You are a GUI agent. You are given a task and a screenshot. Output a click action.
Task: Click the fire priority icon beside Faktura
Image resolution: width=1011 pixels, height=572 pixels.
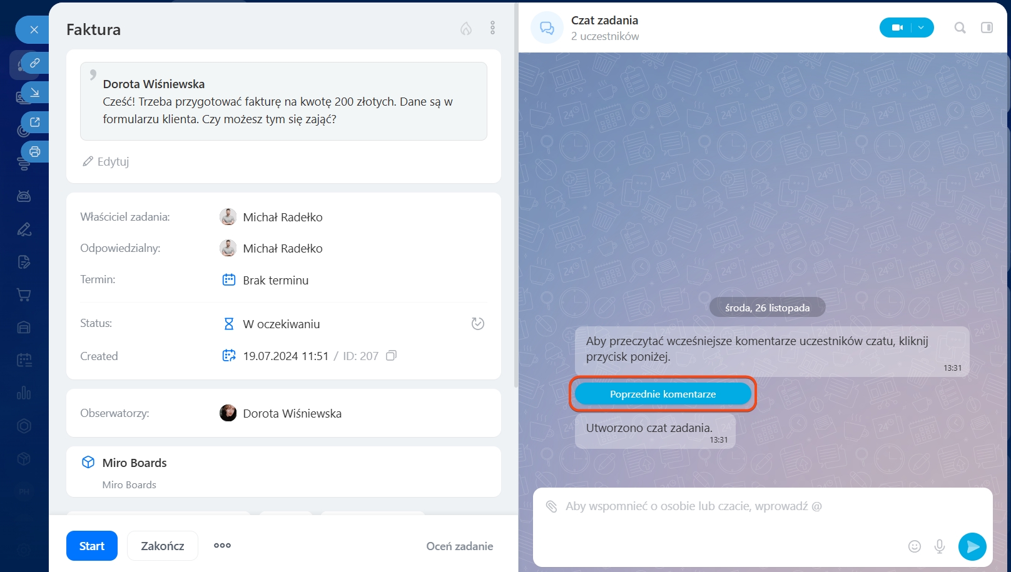coord(466,29)
